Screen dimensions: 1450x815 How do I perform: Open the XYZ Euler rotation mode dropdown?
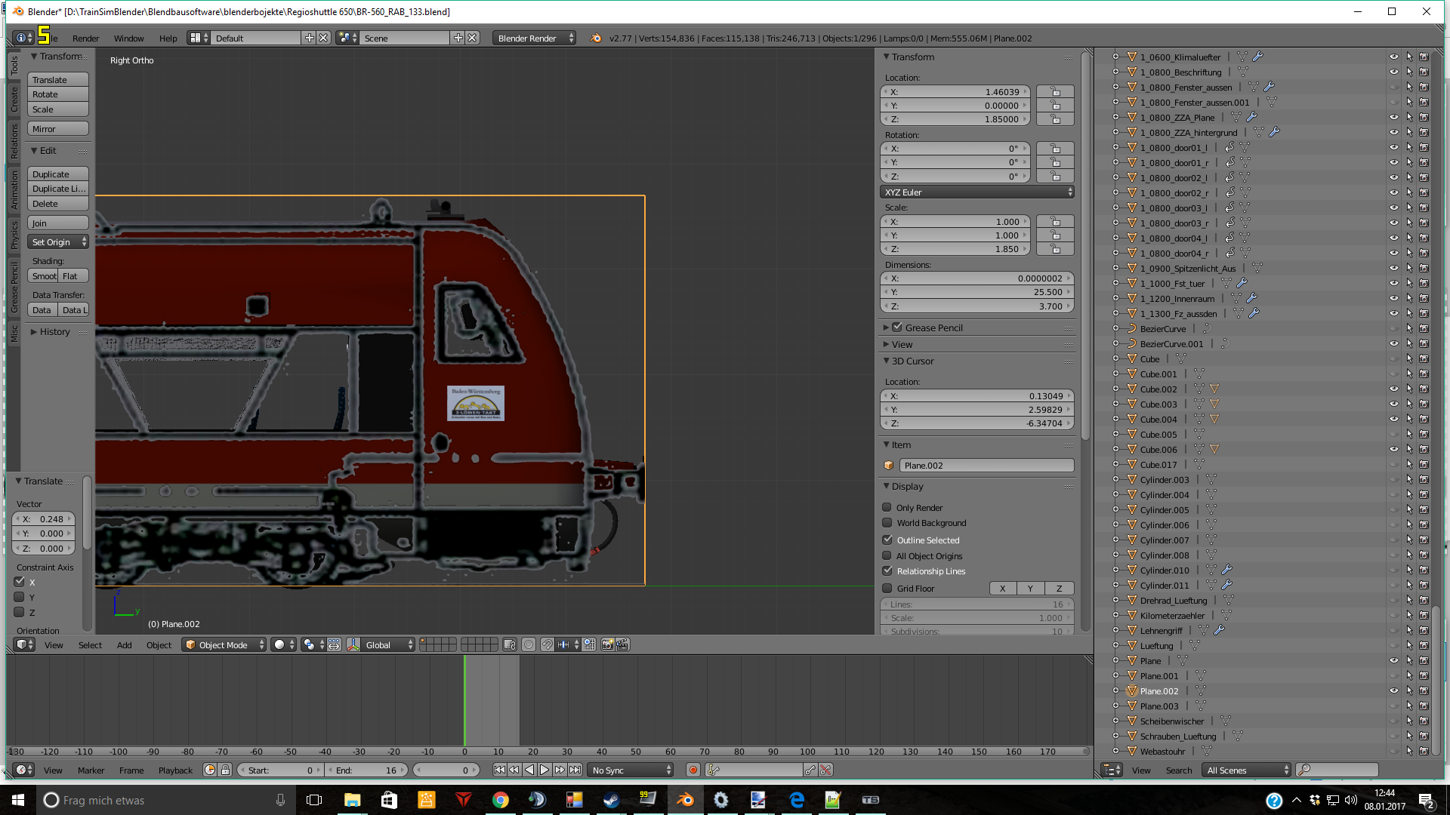click(977, 192)
